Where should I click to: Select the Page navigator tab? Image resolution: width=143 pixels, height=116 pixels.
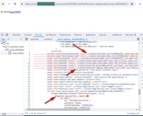click(3, 39)
